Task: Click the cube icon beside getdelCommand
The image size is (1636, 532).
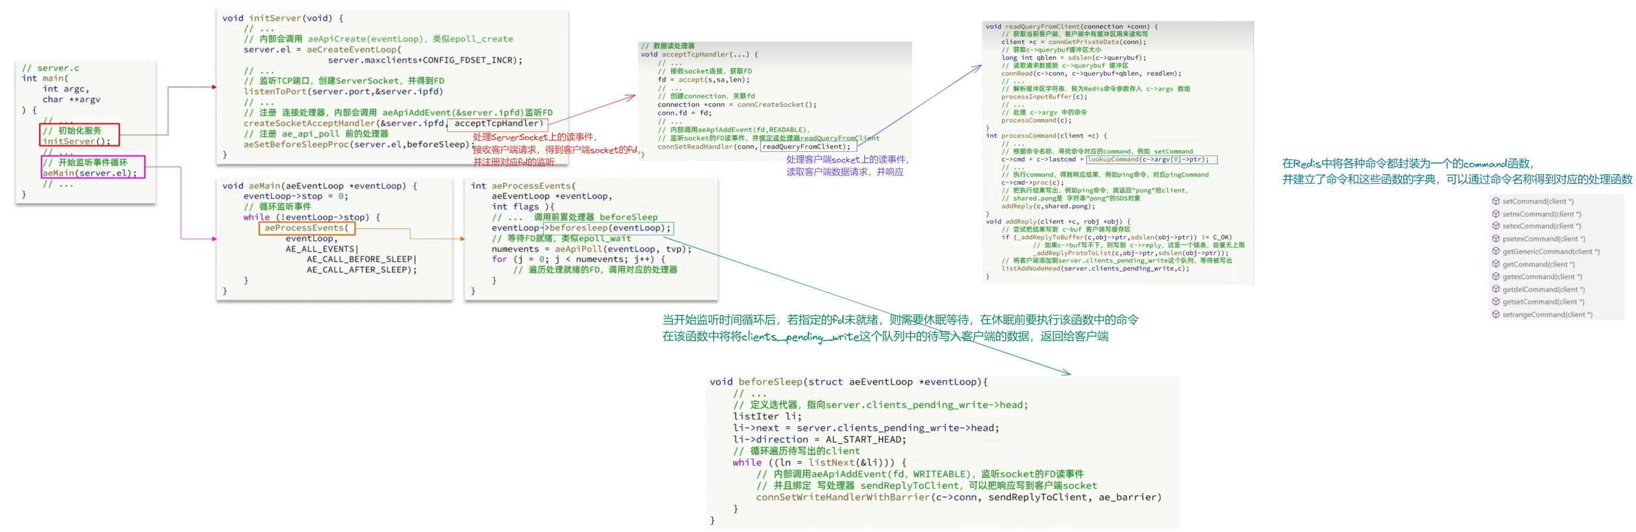Action: coord(1496,289)
